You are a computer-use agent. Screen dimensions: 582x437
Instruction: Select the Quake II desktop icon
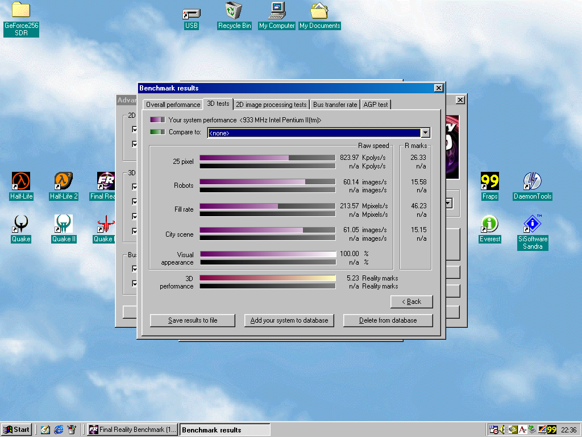[63, 224]
